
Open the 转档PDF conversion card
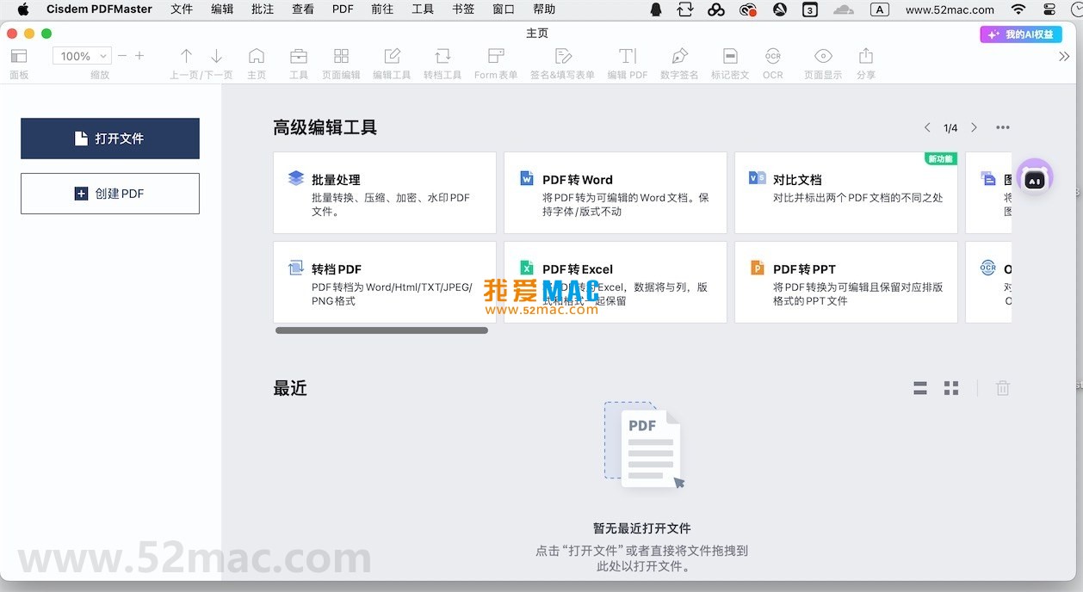[385, 282]
